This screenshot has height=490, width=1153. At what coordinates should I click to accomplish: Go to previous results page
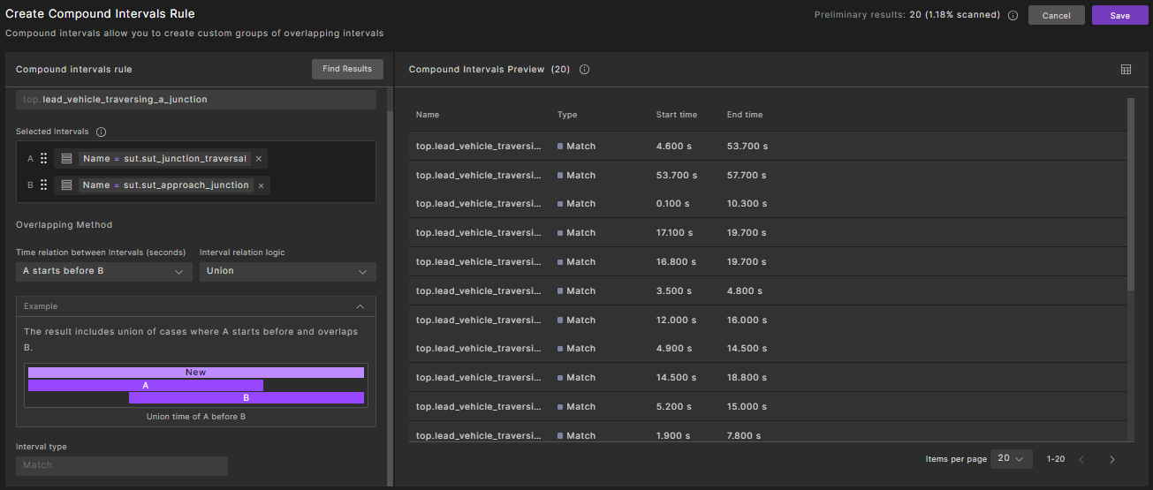pyautogui.click(x=1081, y=459)
